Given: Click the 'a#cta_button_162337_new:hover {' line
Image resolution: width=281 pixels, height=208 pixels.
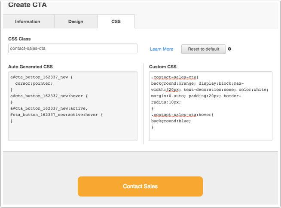Looking at the screenshot, I should click(x=49, y=96).
